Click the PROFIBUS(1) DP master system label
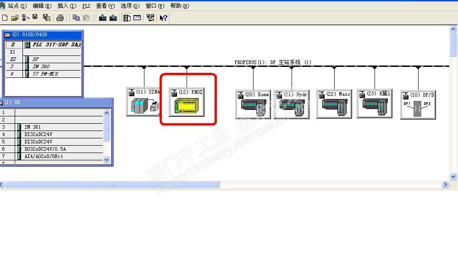 click(272, 62)
